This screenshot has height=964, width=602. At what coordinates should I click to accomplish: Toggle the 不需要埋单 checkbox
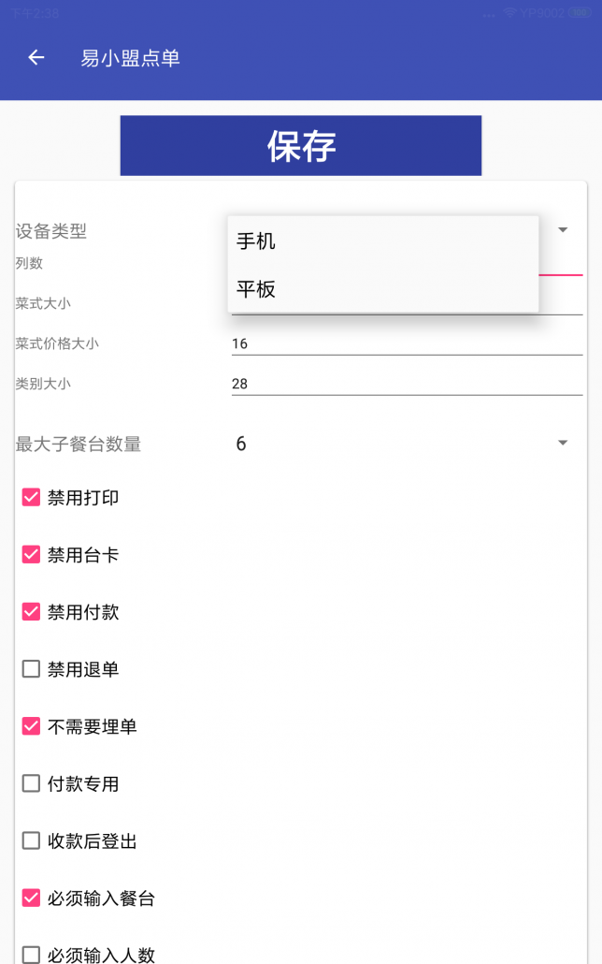32,726
